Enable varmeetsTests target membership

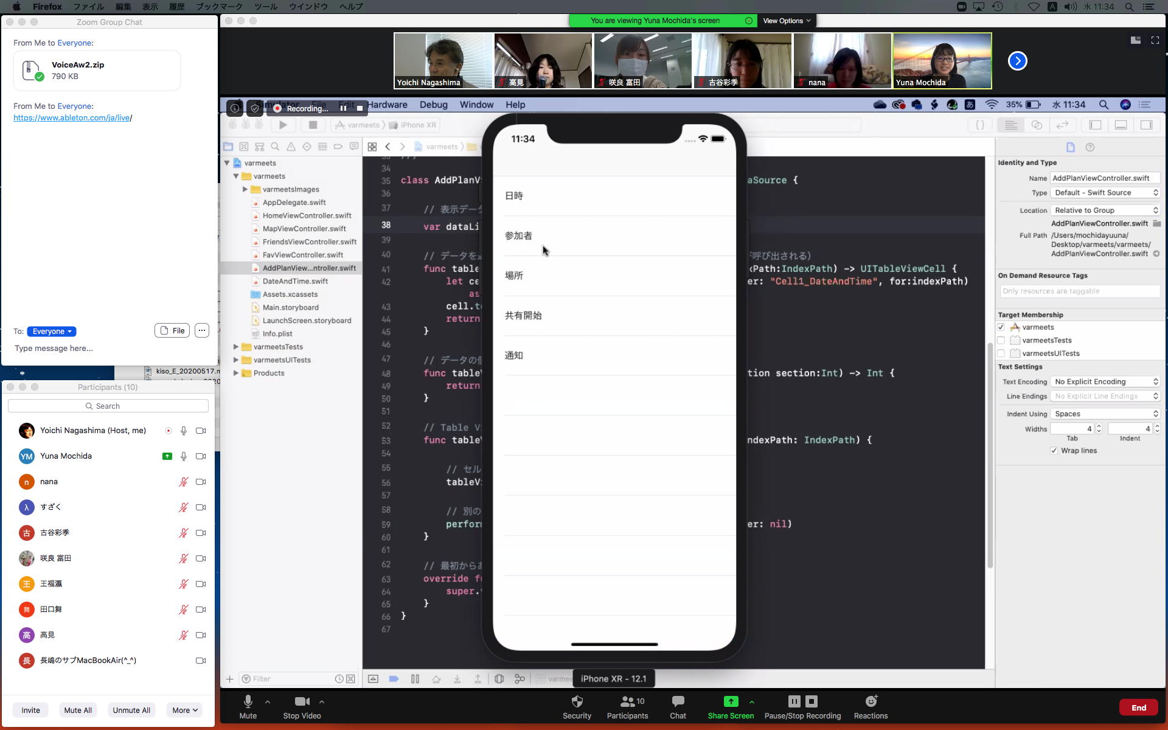[x=1001, y=340]
